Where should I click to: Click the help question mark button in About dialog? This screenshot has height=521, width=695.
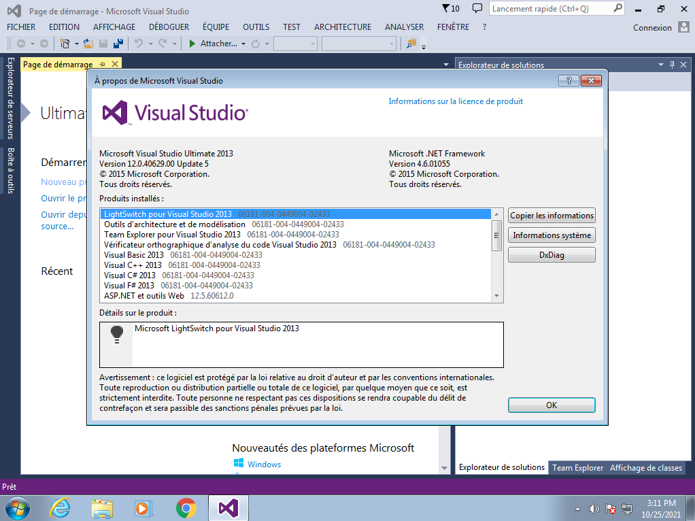569,80
